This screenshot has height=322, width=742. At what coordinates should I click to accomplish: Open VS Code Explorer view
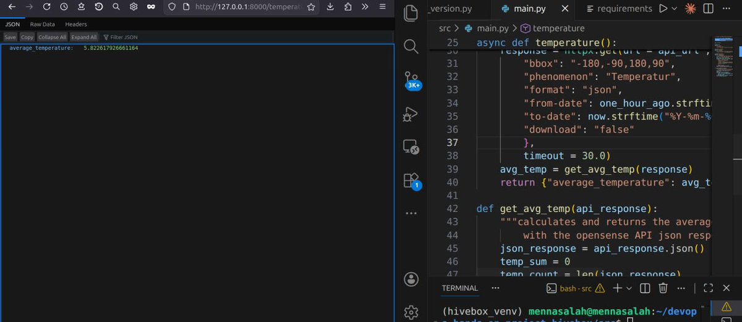(x=411, y=12)
